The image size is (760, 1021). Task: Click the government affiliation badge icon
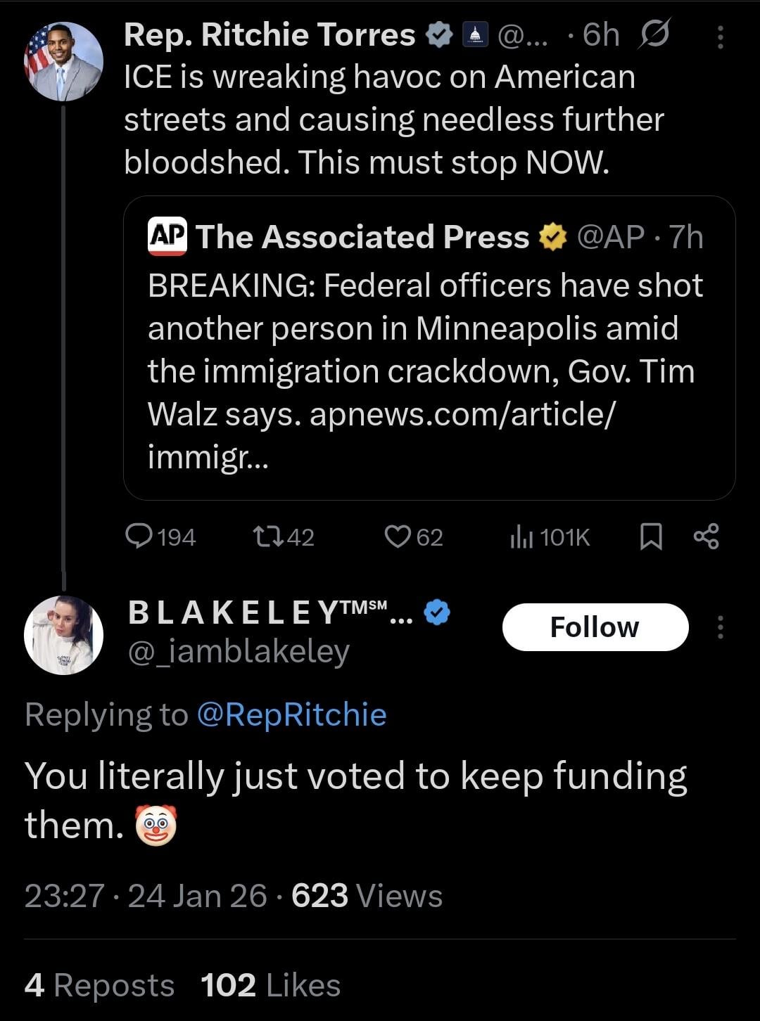pos(476,35)
